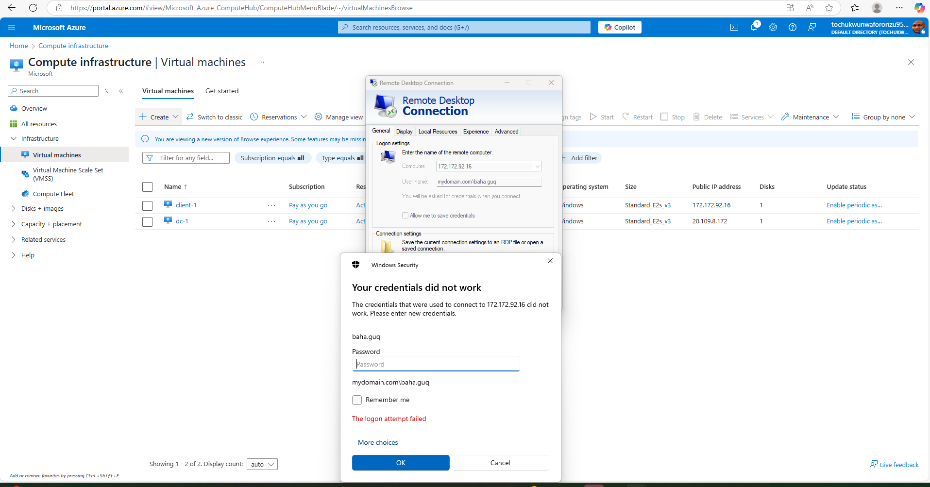Screen dimensions: 930x487
Task: Open the Group by none dropdown
Action: coord(883,117)
